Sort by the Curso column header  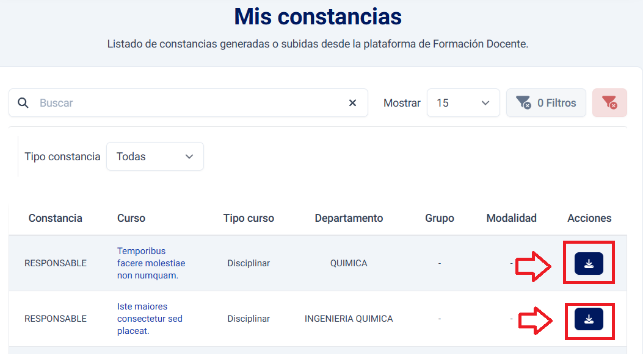click(131, 218)
